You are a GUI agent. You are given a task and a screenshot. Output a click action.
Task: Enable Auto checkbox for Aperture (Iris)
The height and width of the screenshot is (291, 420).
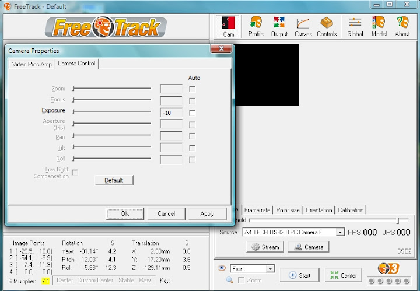tap(192, 124)
